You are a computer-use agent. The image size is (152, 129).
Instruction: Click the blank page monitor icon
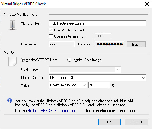coord(12,62)
